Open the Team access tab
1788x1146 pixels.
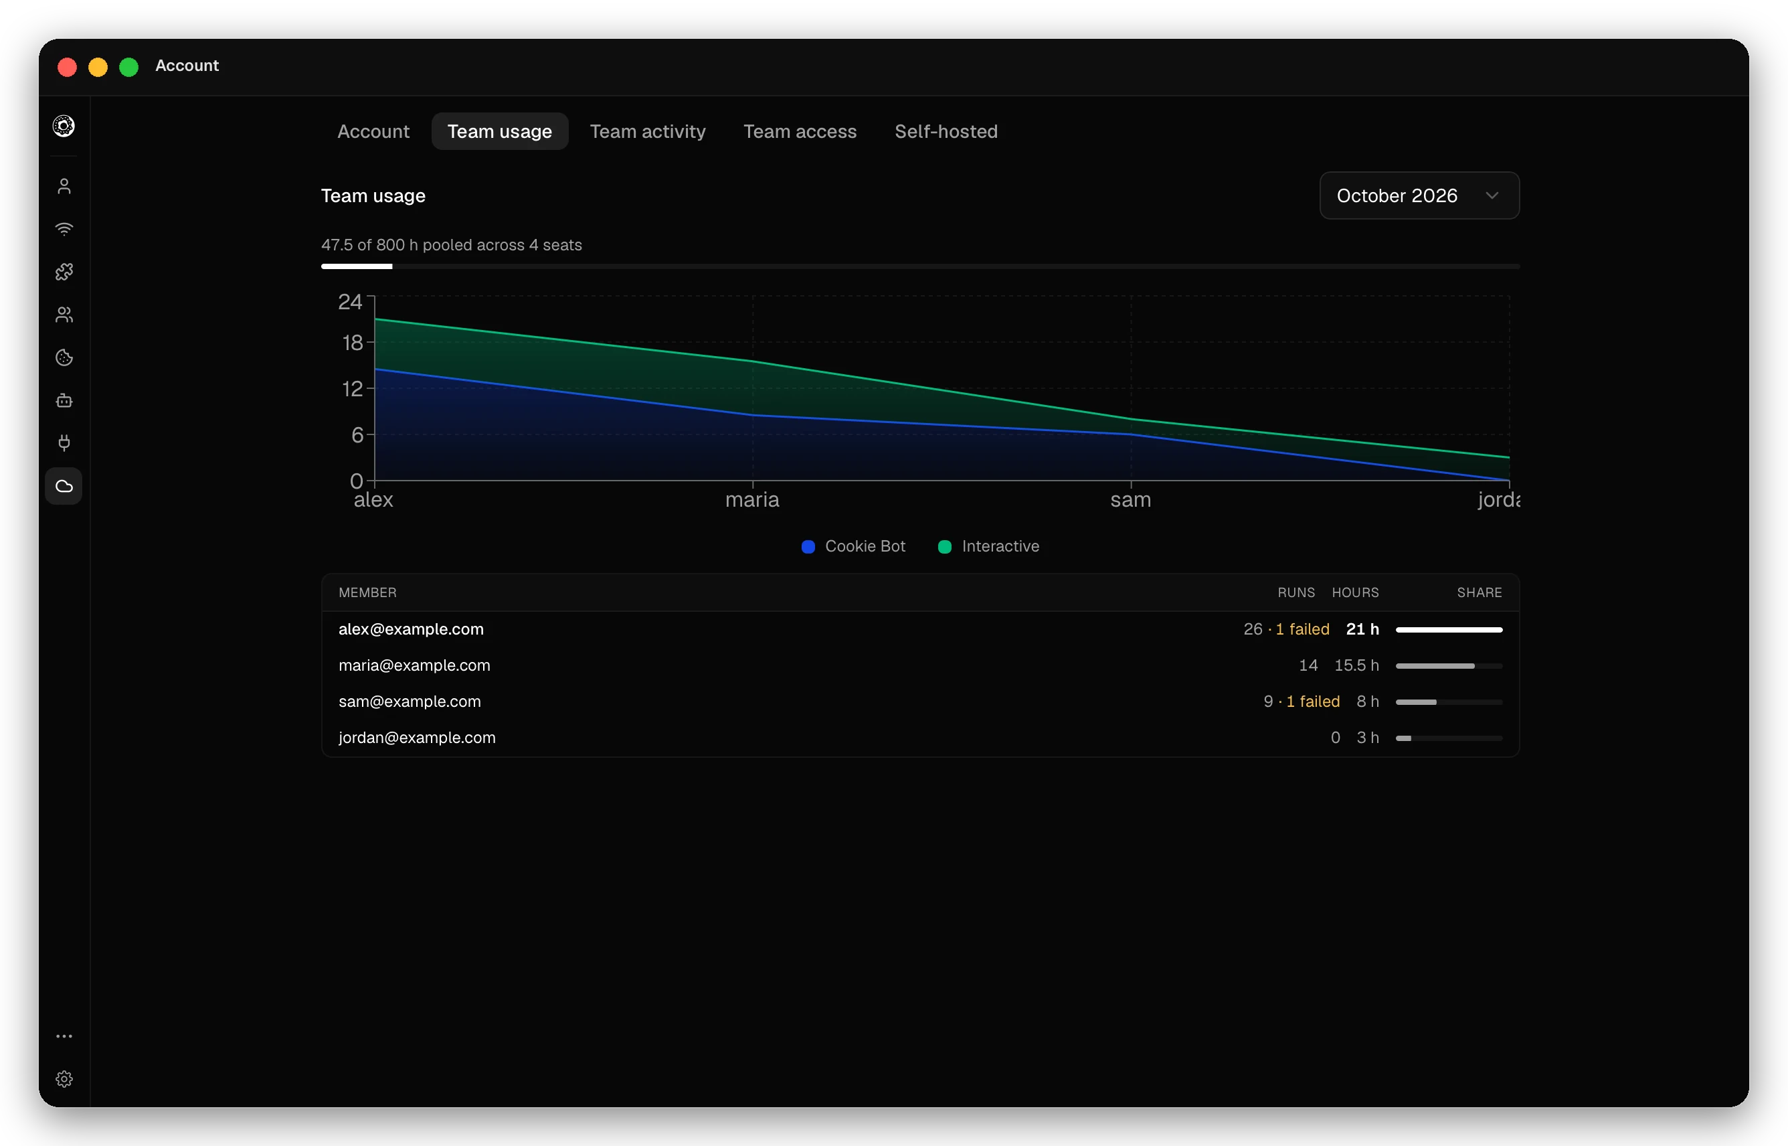[800, 131]
